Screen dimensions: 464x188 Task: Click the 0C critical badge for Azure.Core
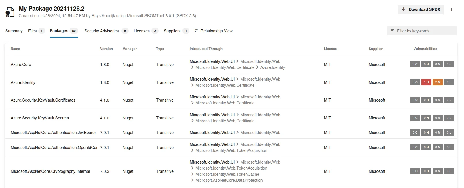tap(415, 64)
